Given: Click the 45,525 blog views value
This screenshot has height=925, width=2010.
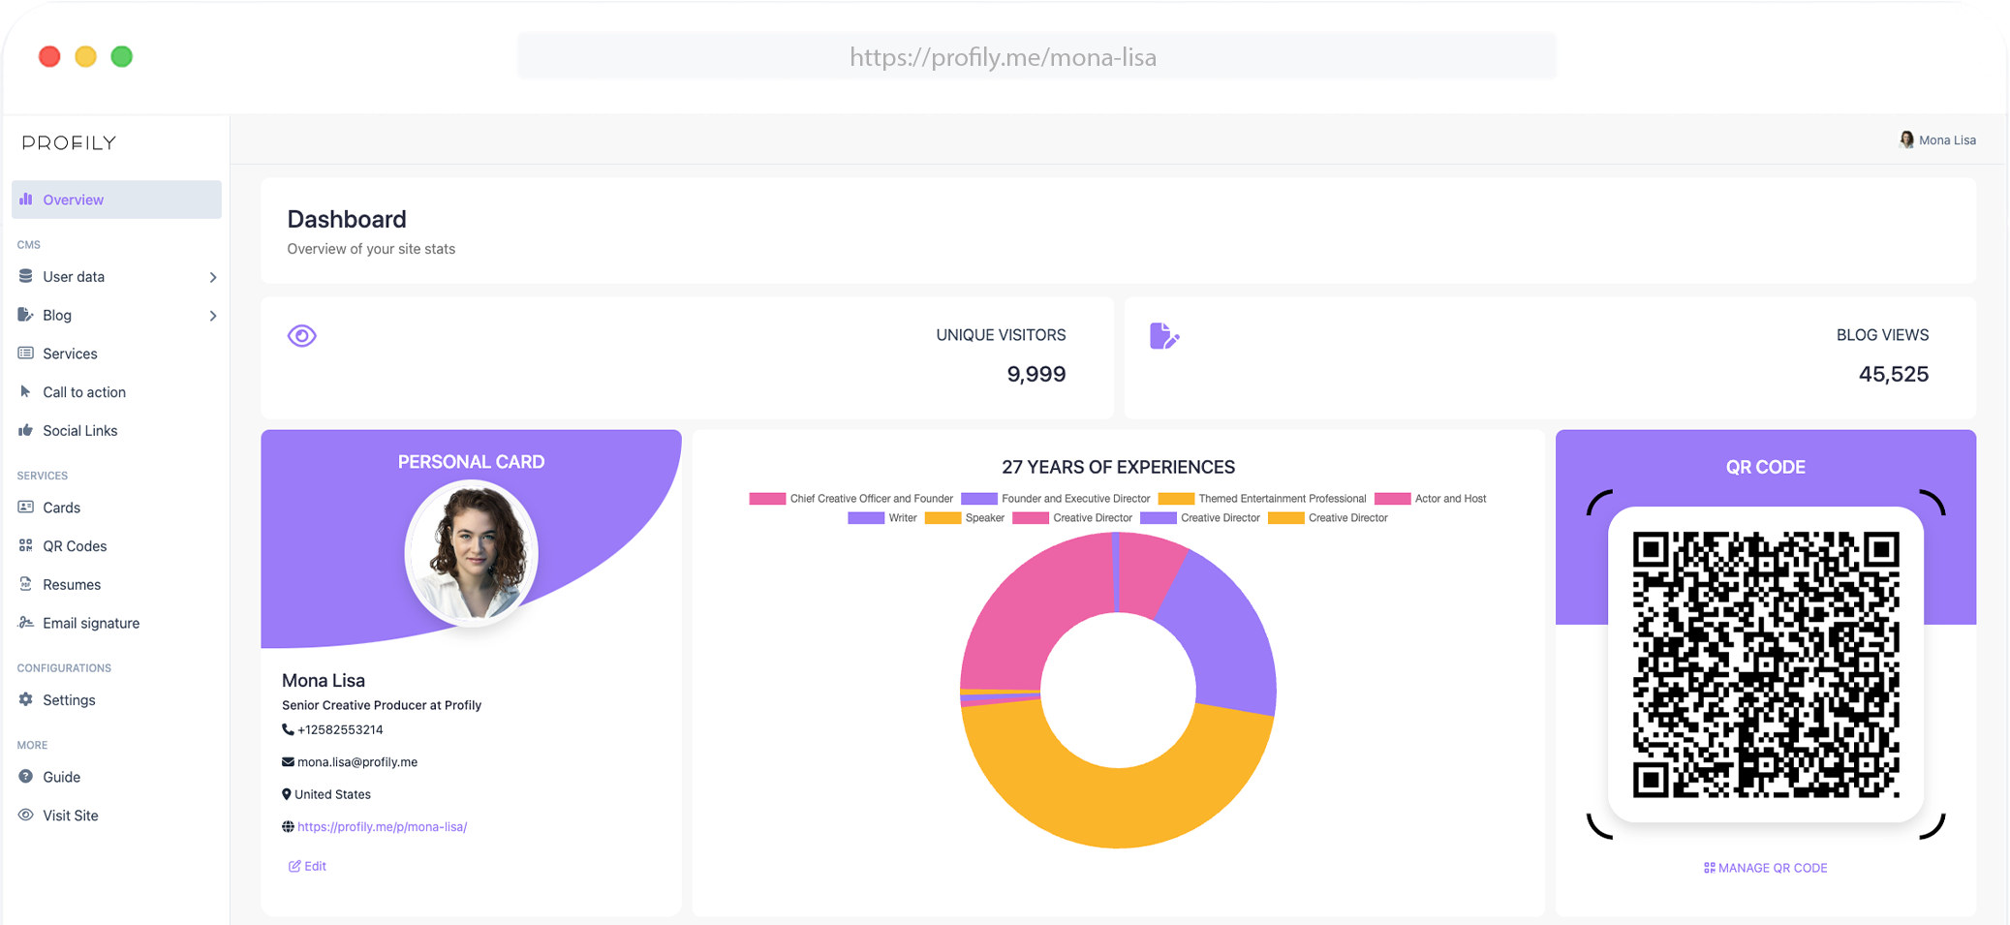Looking at the screenshot, I should [x=1894, y=374].
